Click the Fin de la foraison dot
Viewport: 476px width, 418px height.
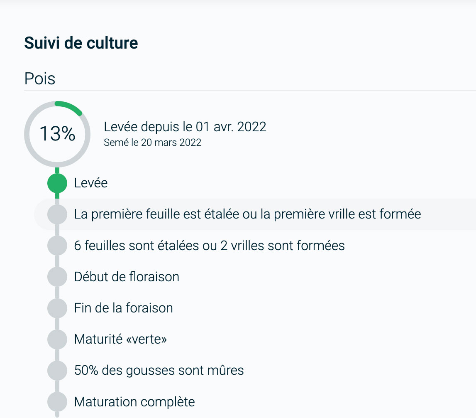pyautogui.click(x=57, y=308)
